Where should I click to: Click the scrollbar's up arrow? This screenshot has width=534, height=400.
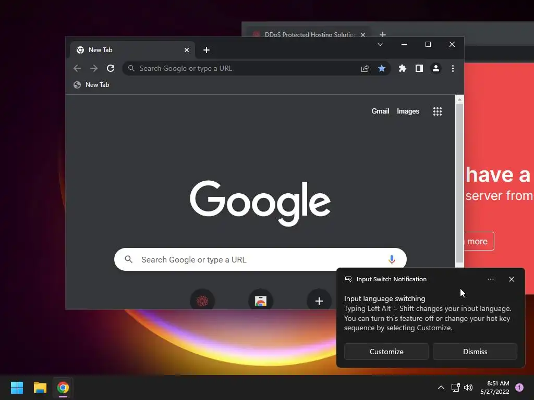pos(459,99)
